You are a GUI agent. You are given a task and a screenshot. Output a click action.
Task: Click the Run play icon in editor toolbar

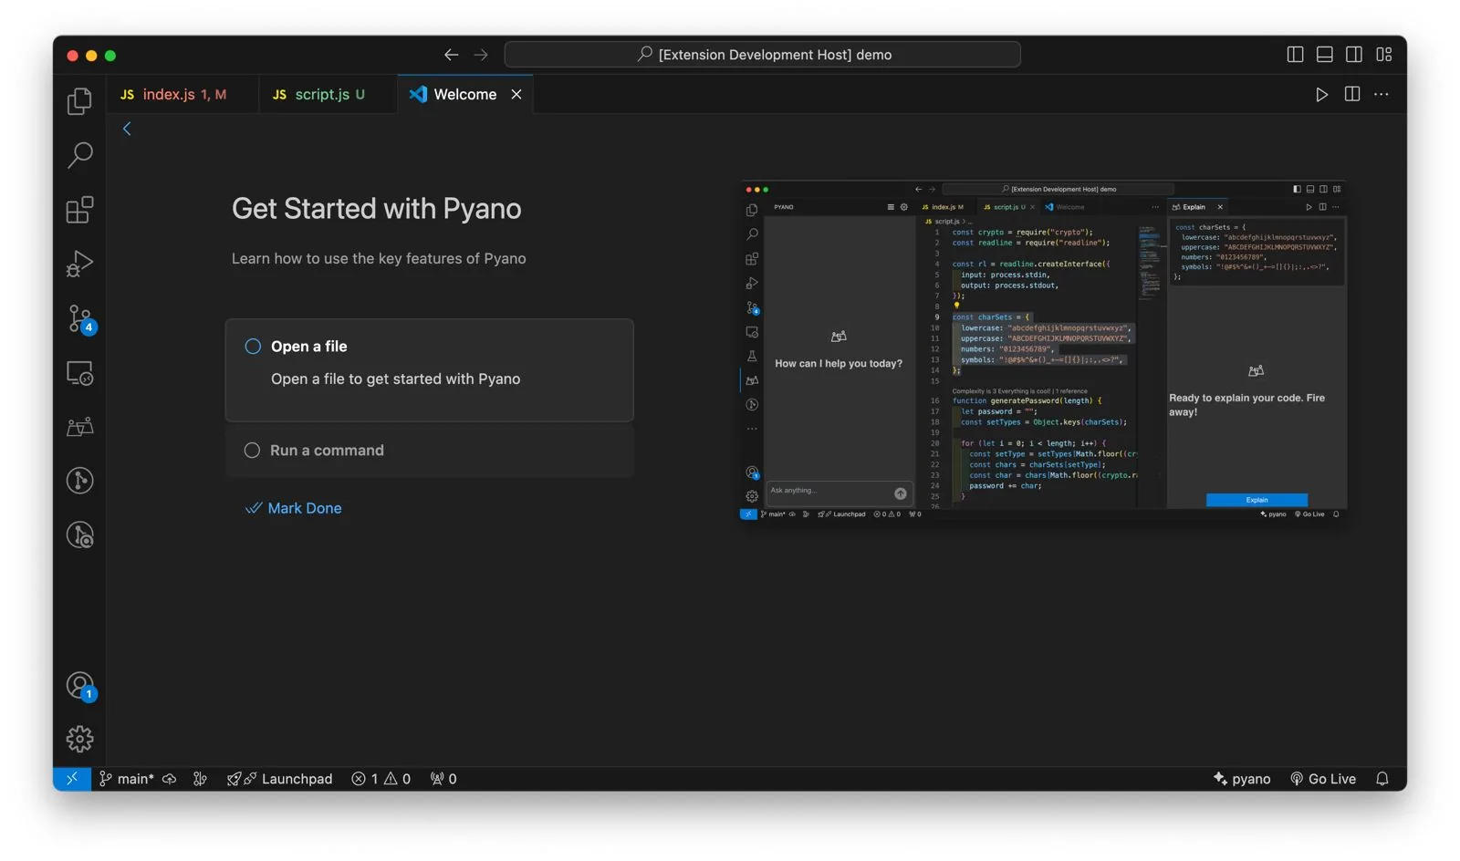click(1321, 94)
